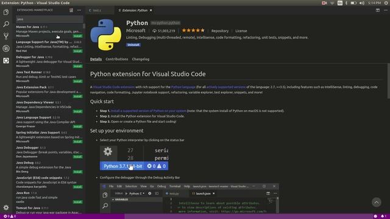The width and height of the screenshot is (390, 219).
Task: Install JavaScript (ES6) code snippets
Action: 77,187
